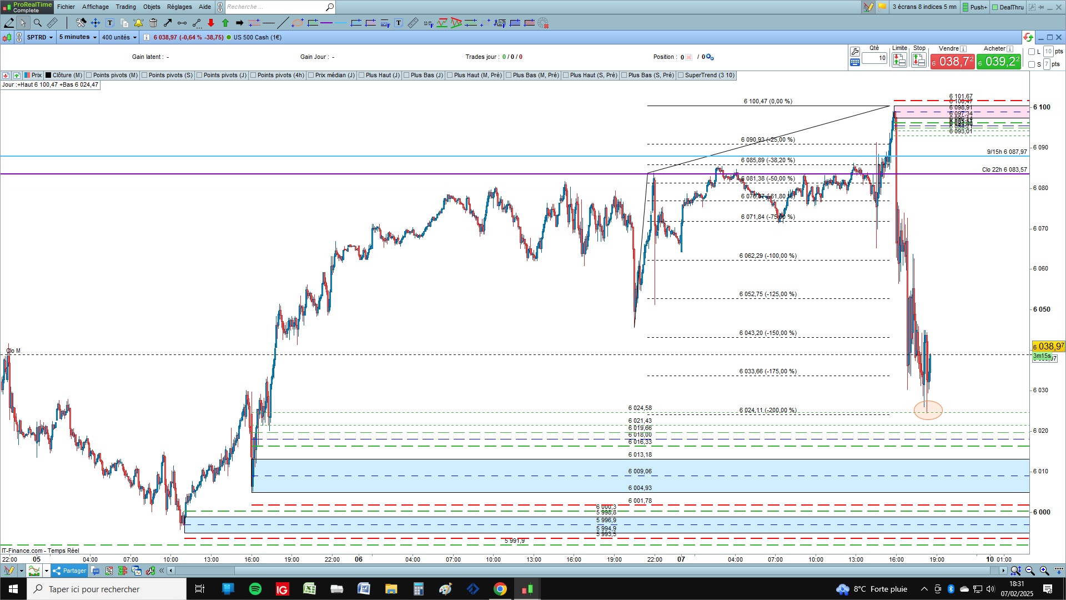1066x600 pixels.
Task: Enable the Points pivots (J) checkbox
Action: pos(199,75)
